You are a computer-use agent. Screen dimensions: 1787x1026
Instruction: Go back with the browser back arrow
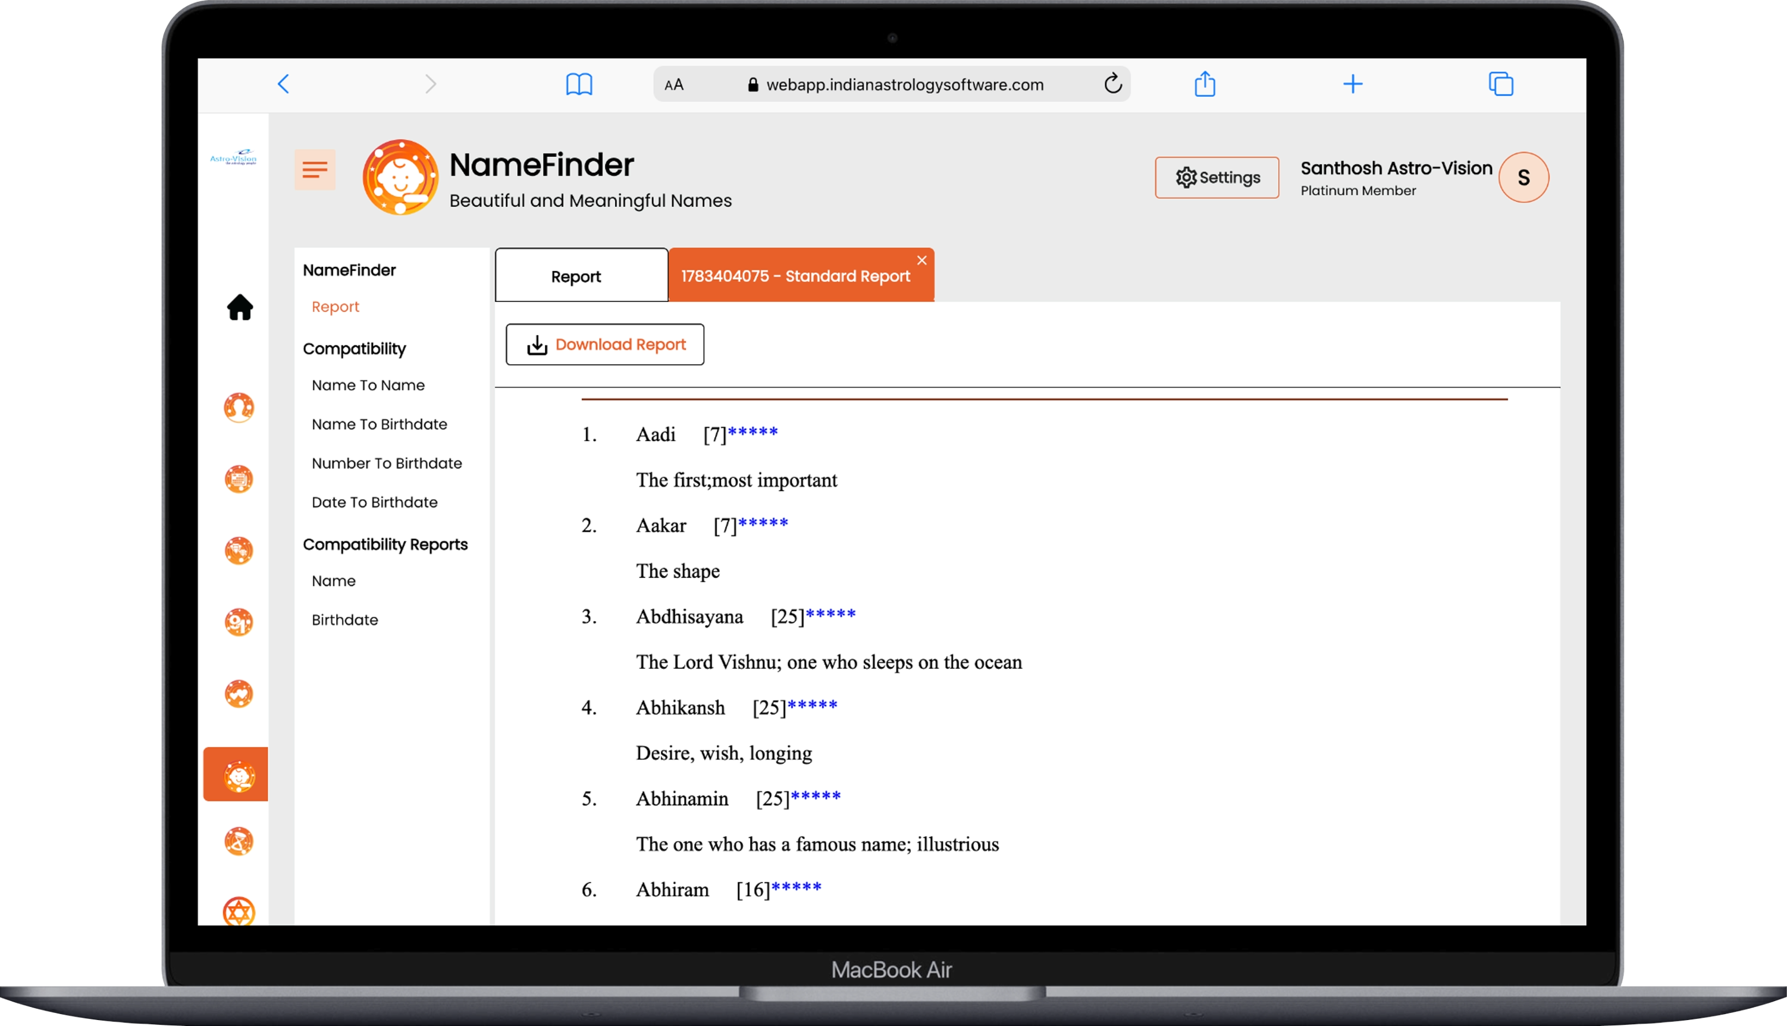[x=284, y=84]
